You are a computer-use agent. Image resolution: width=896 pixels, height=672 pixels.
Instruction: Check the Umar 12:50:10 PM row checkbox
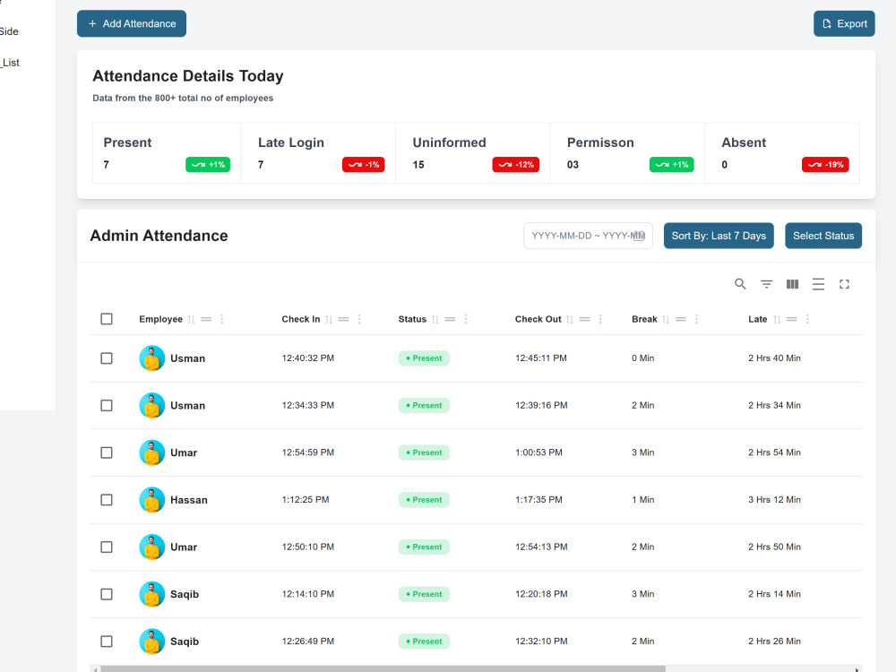click(x=107, y=547)
